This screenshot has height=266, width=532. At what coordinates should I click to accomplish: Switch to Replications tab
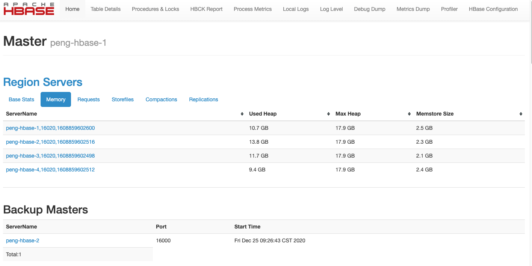pos(204,99)
